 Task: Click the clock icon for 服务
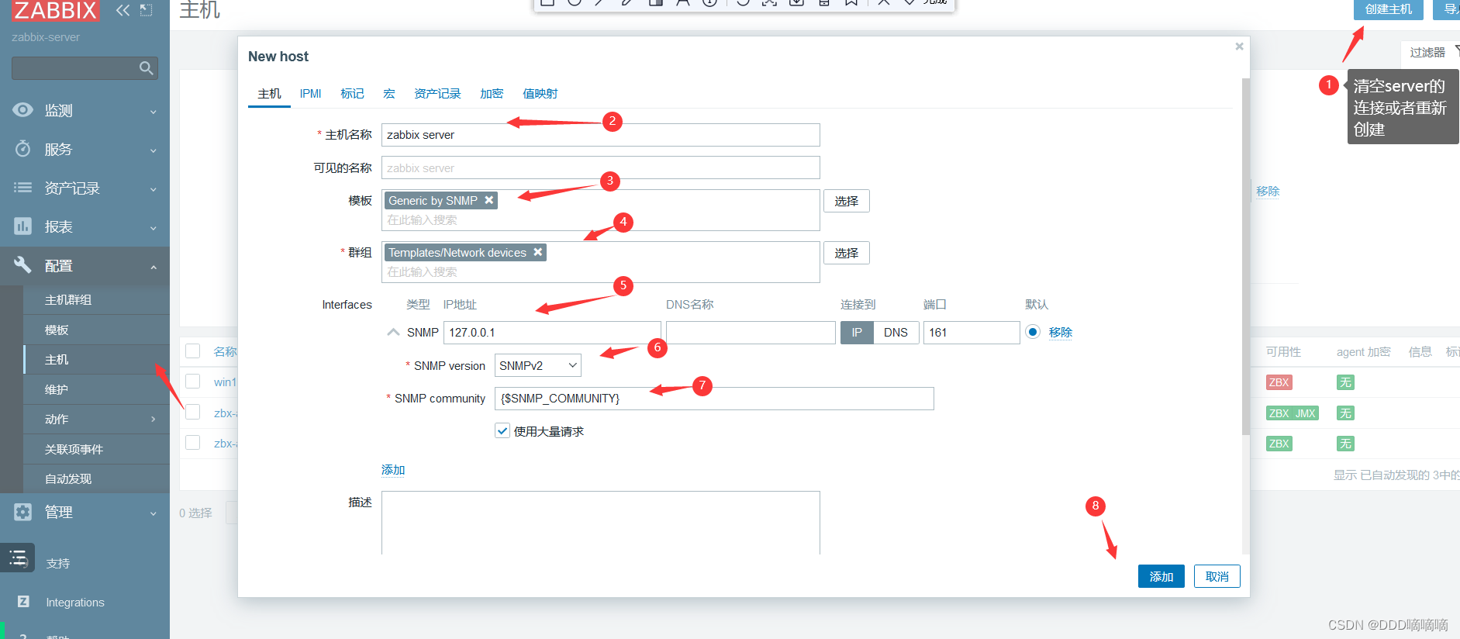[x=23, y=149]
